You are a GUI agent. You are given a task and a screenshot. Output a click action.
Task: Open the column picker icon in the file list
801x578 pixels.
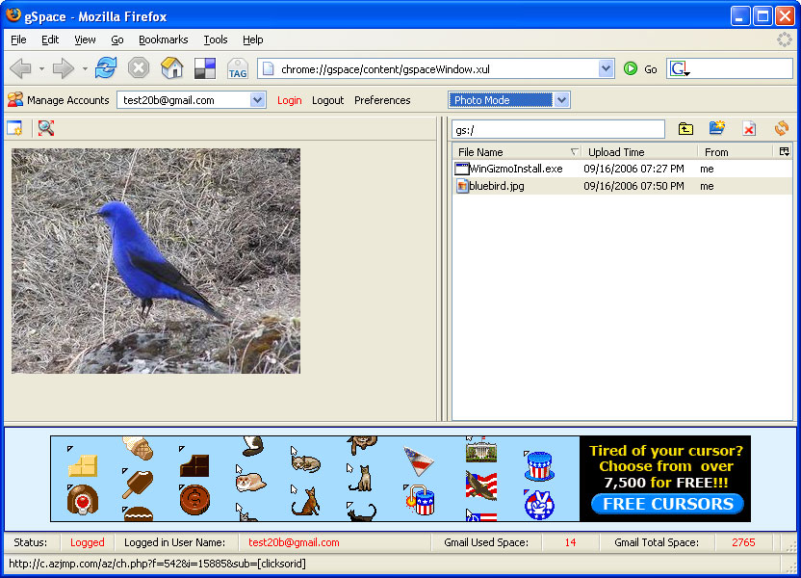pos(784,151)
